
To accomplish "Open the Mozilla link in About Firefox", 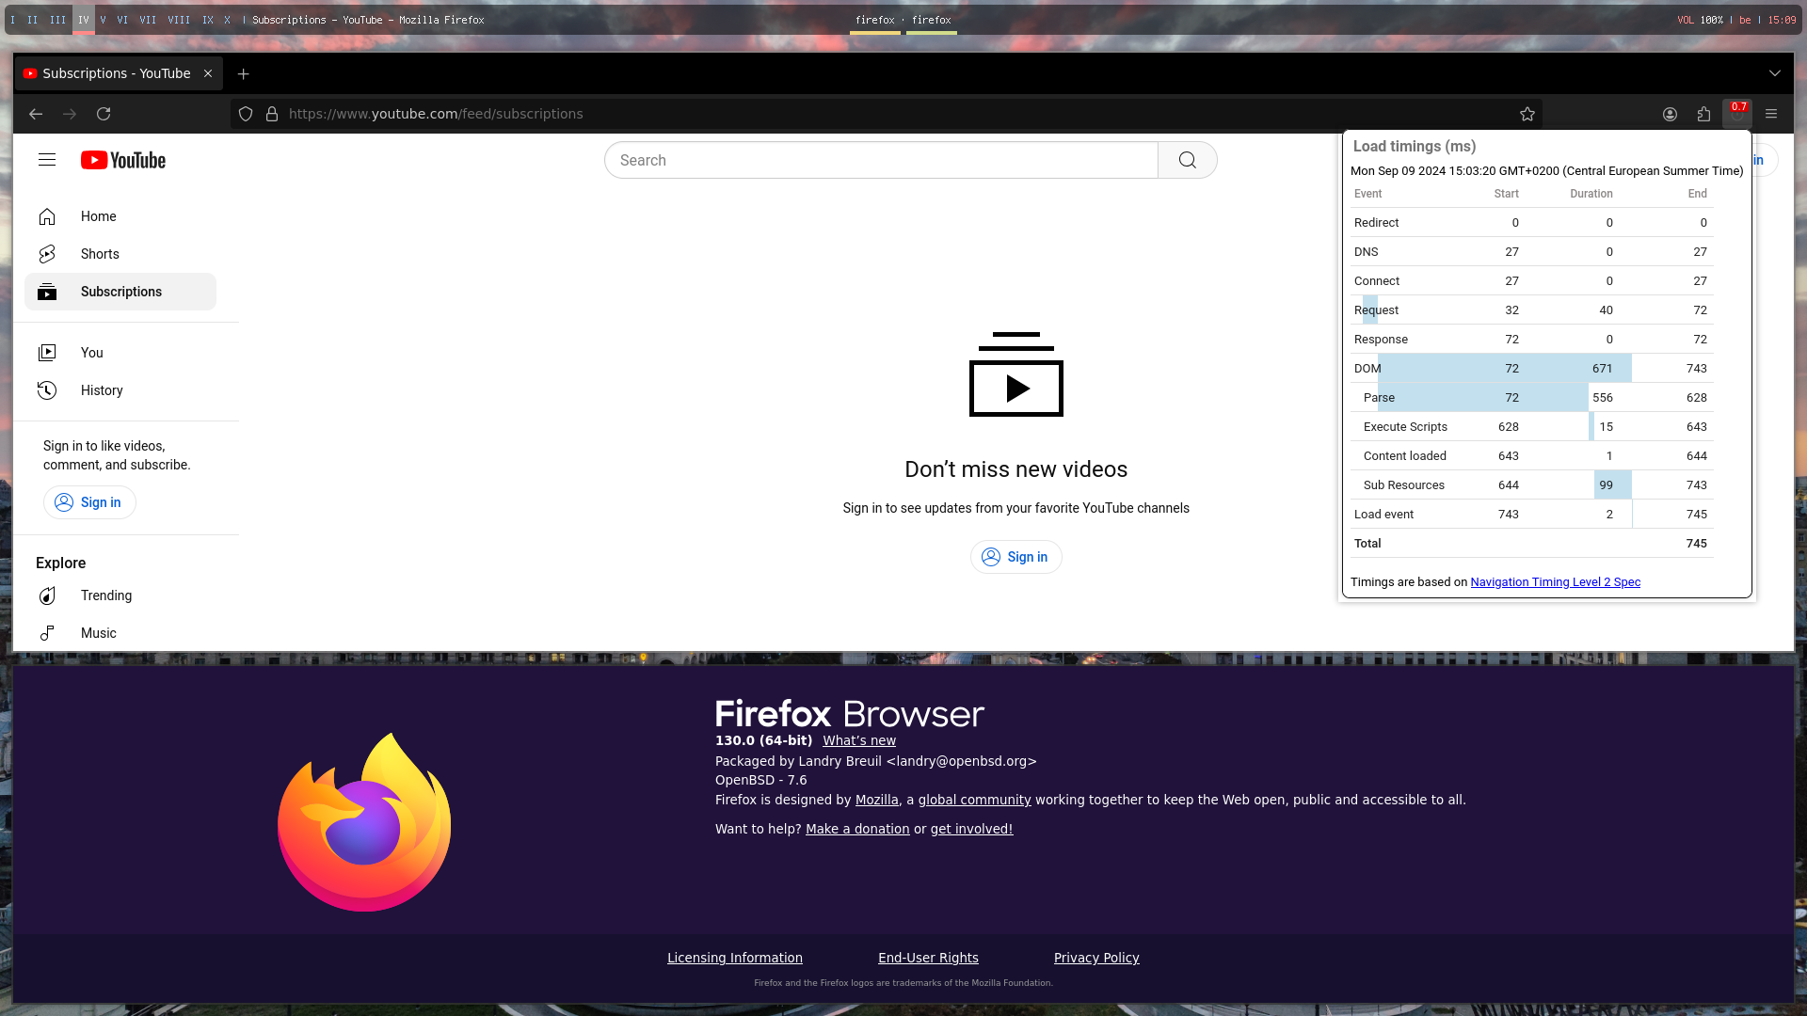I will (876, 800).
